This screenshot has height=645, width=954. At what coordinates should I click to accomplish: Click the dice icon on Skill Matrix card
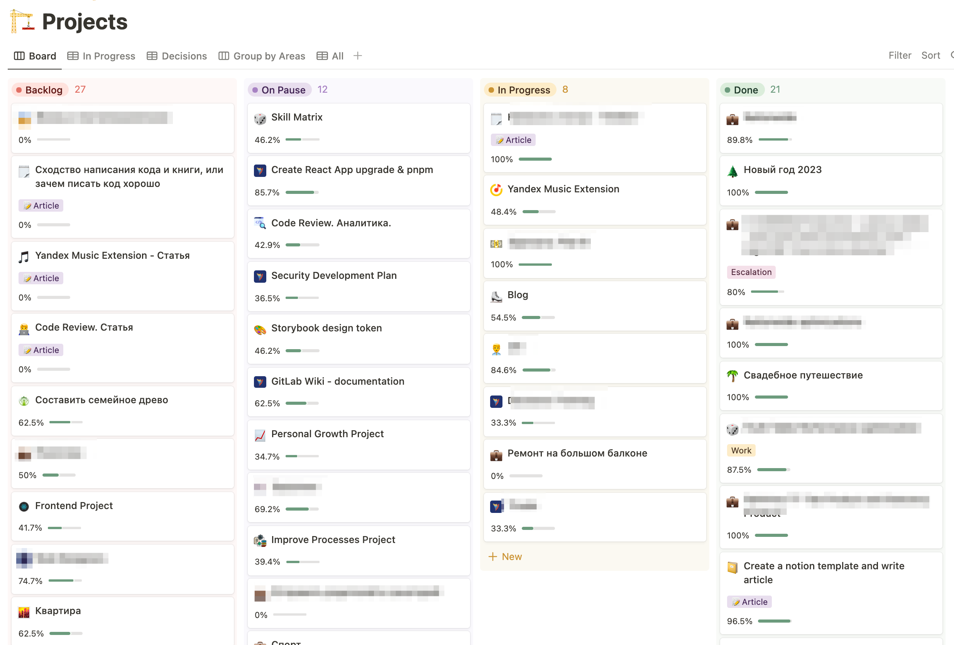tap(260, 119)
